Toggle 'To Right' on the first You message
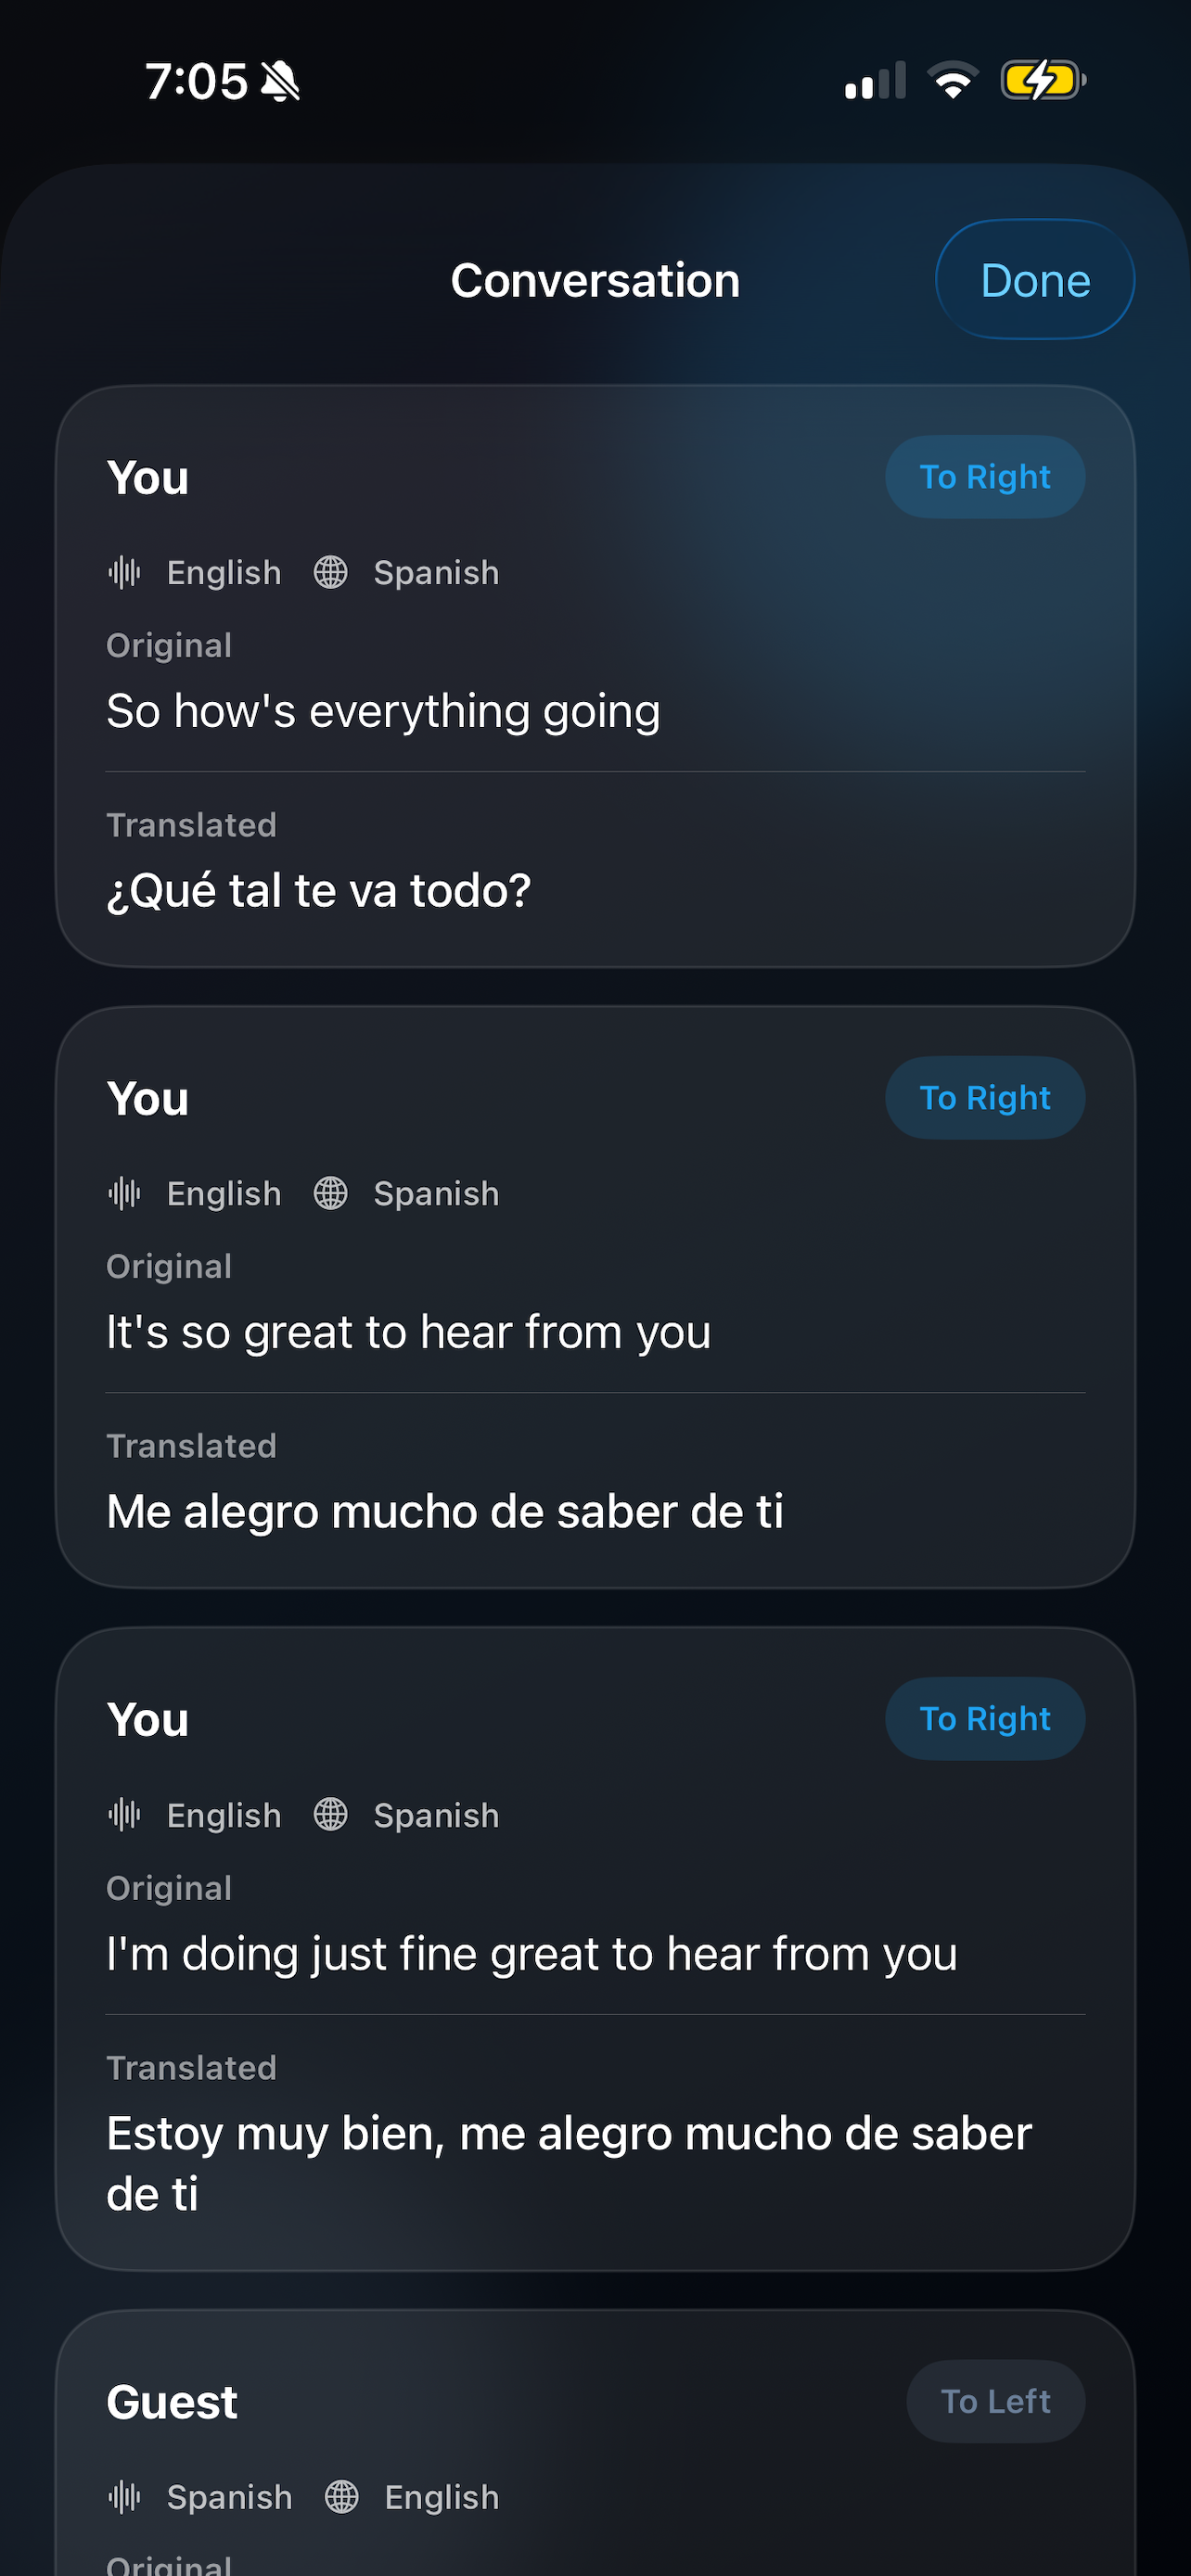 pos(984,477)
